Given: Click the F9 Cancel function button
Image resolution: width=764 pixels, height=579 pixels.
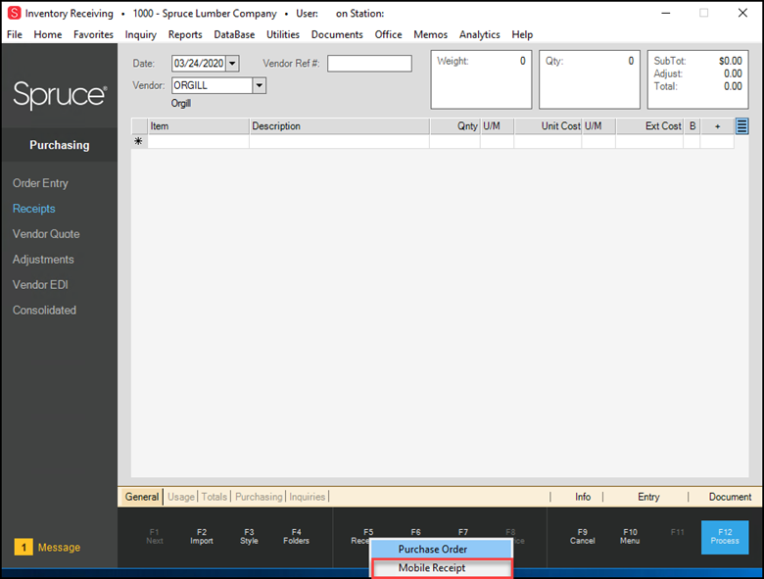Looking at the screenshot, I should 582,536.
